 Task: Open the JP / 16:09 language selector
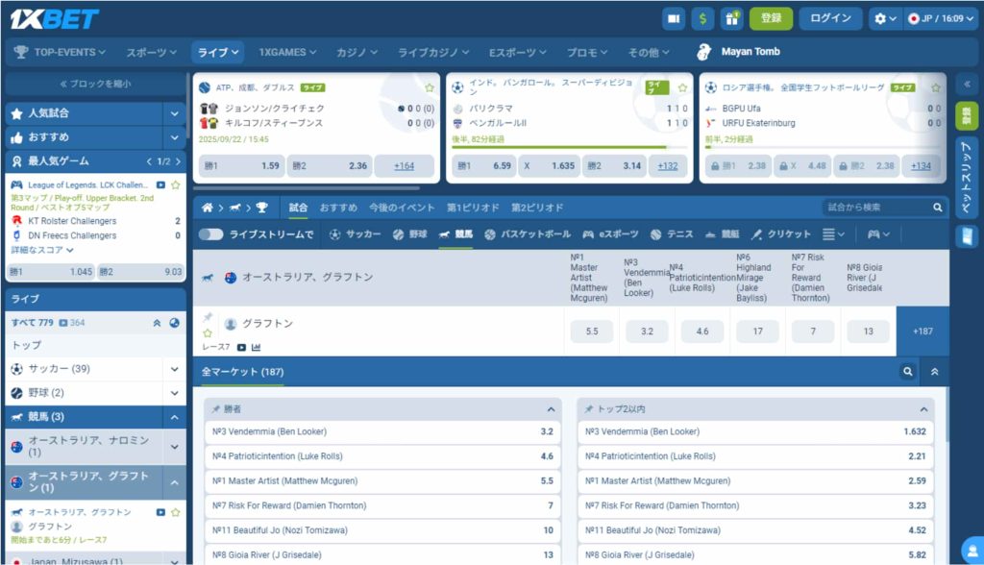[941, 19]
